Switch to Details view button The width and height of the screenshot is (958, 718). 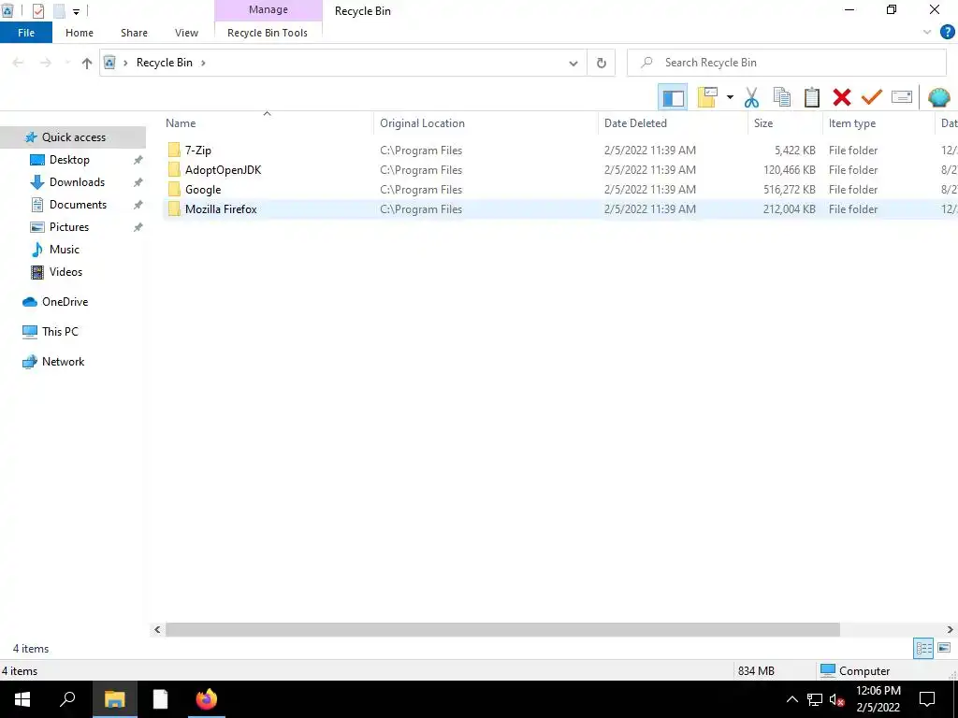923,648
